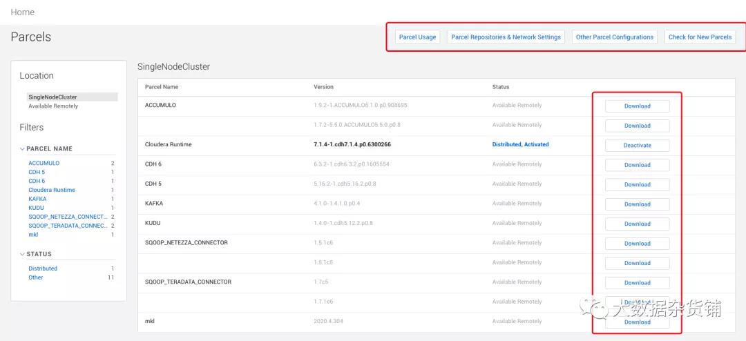Select version 6.3.2-1.cdh6.3.2.p0.1605554 text
Image resolution: width=746 pixels, height=341 pixels.
[352, 164]
